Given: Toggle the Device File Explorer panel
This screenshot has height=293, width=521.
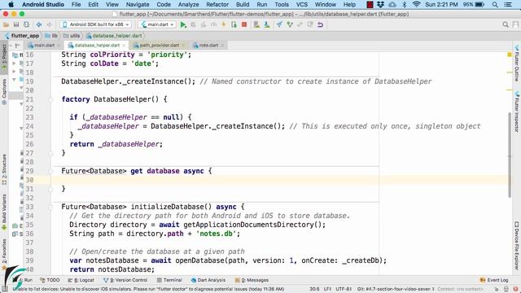Looking at the screenshot, I should (517, 245).
